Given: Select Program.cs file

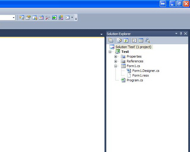Looking at the screenshot, I should [135, 80].
